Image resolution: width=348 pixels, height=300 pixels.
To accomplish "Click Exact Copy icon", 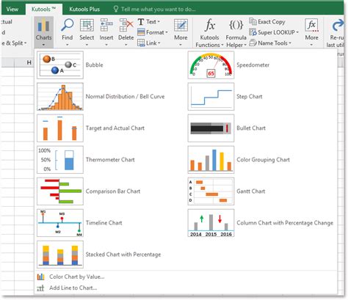I will [253, 21].
